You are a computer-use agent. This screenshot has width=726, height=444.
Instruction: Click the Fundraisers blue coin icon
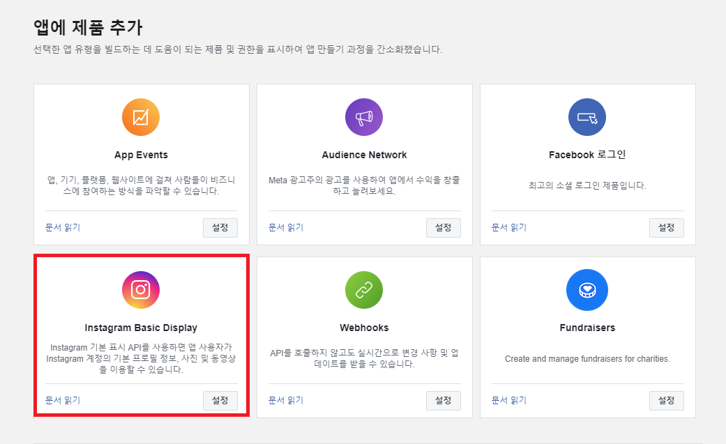(x=587, y=290)
